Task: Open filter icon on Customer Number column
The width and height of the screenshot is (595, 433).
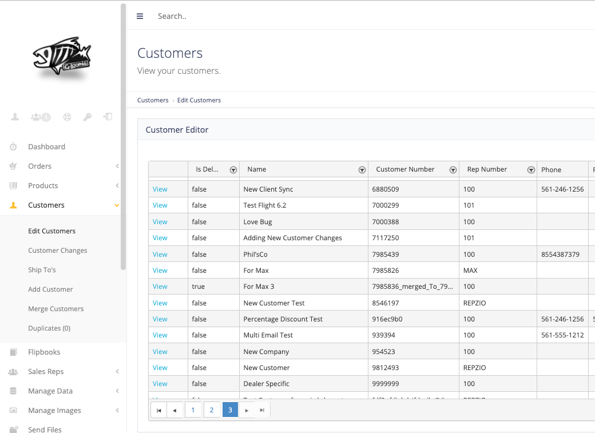Action: coord(453,170)
